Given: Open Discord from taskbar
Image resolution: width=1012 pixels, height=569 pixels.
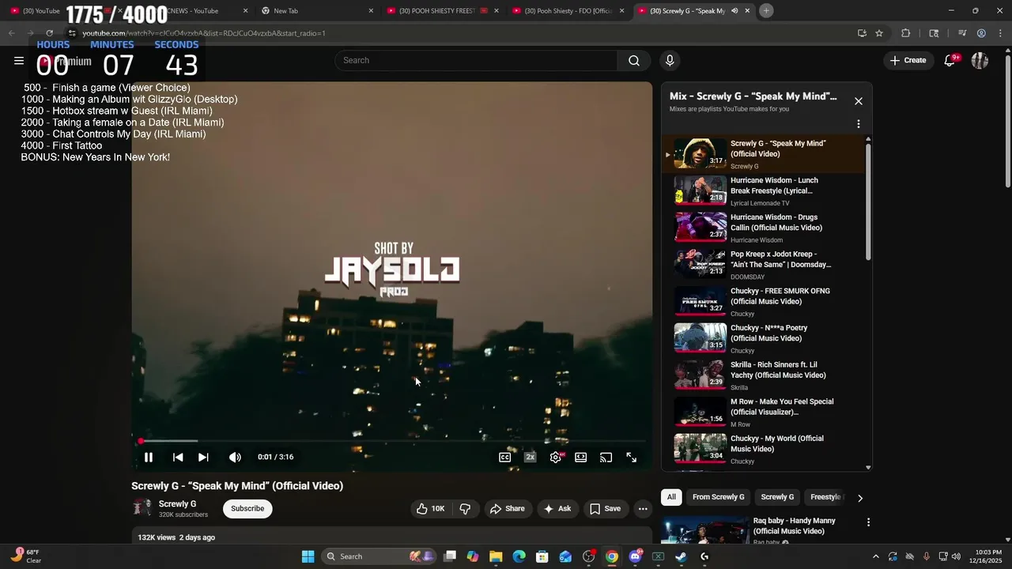Looking at the screenshot, I should tap(635, 556).
